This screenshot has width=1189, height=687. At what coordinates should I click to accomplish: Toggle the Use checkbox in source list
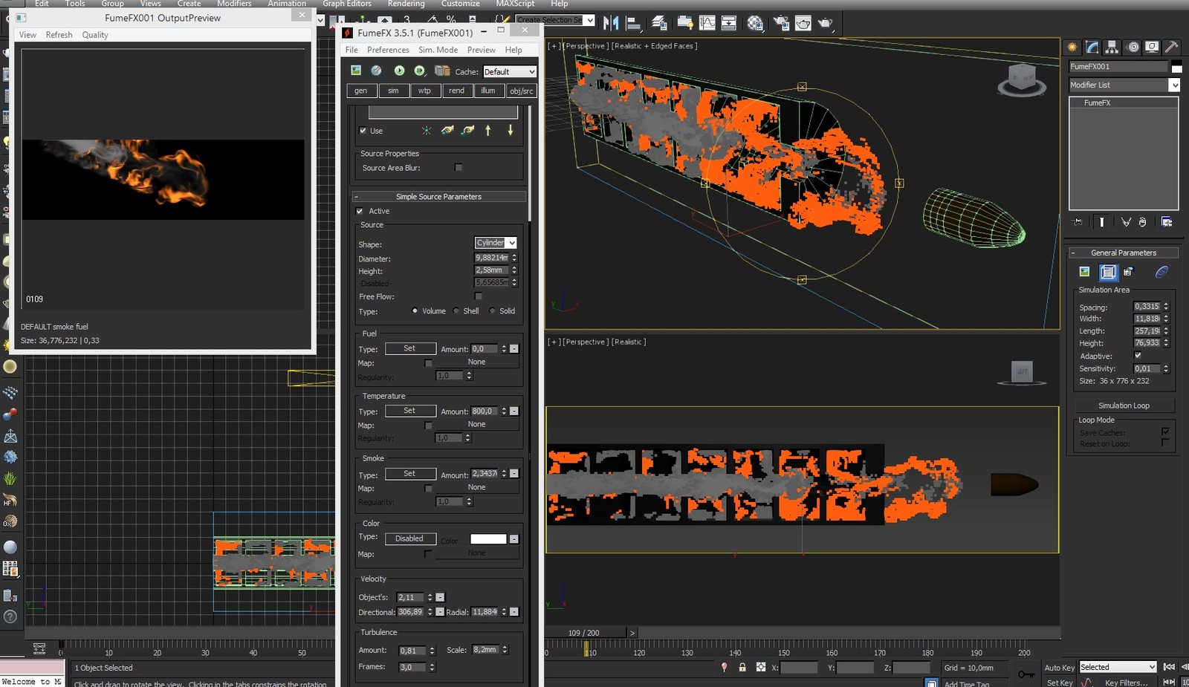[363, 131]
